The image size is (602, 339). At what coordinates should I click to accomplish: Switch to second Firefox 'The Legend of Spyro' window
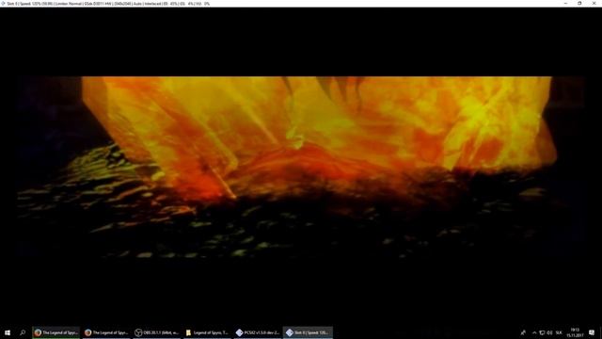tap(106, 332)
